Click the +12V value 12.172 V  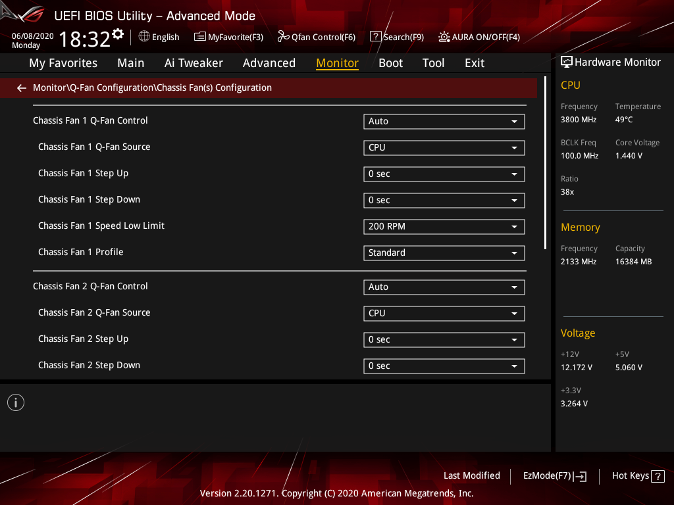coord(577,368)
